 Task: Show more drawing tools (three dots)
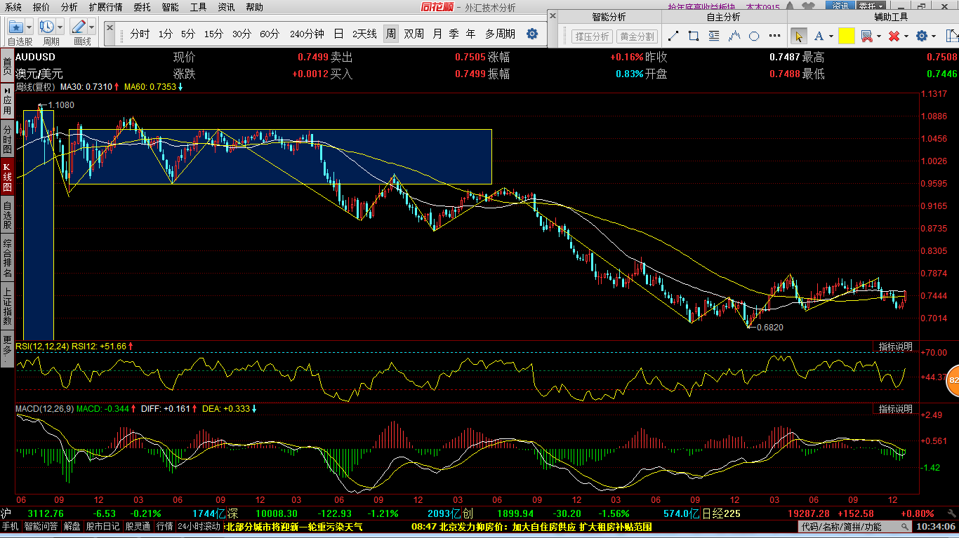tap(775, 36)
